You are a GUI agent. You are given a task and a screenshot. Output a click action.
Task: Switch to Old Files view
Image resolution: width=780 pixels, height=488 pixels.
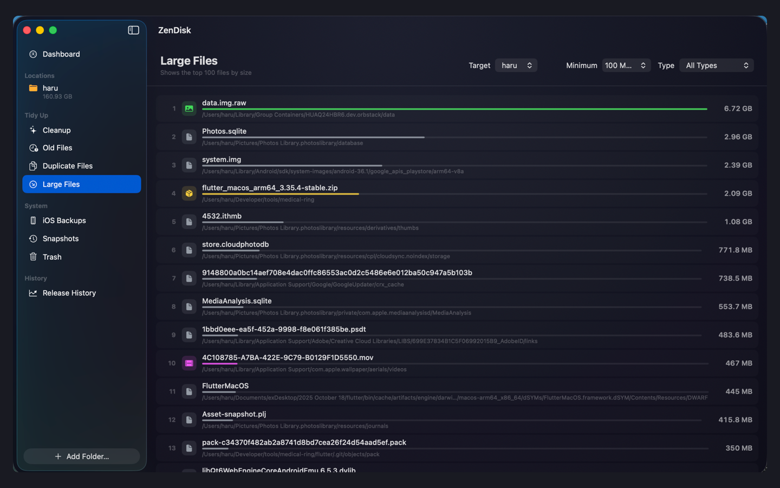82,148
